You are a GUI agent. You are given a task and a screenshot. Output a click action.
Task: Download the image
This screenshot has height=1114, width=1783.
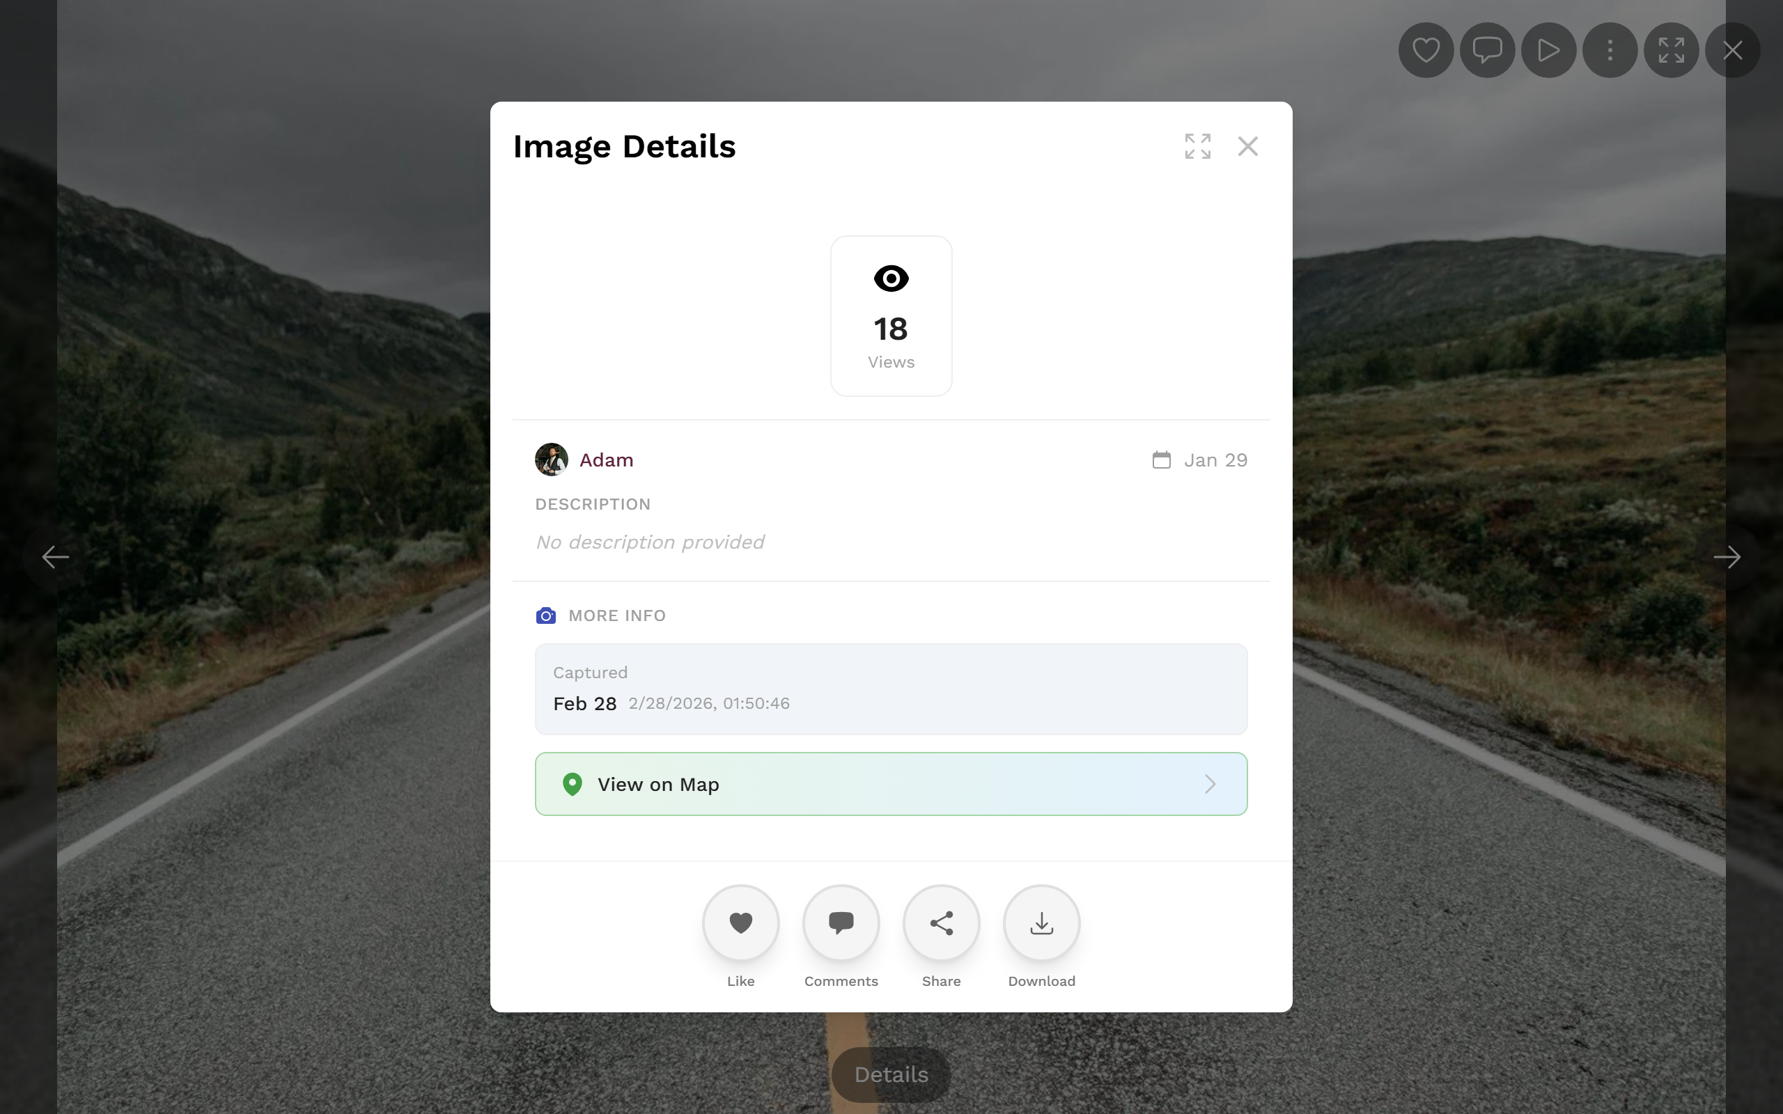(1041, 923)
